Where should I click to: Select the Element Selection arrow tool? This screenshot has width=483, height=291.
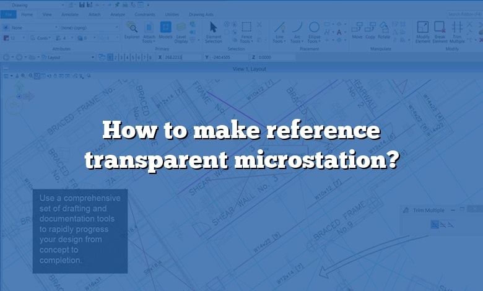(x=214, y=32)
